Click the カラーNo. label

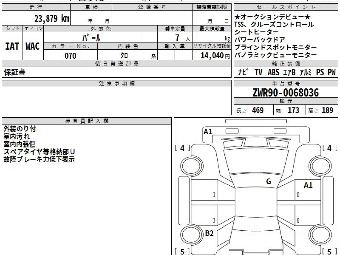(x=71, y=46)
